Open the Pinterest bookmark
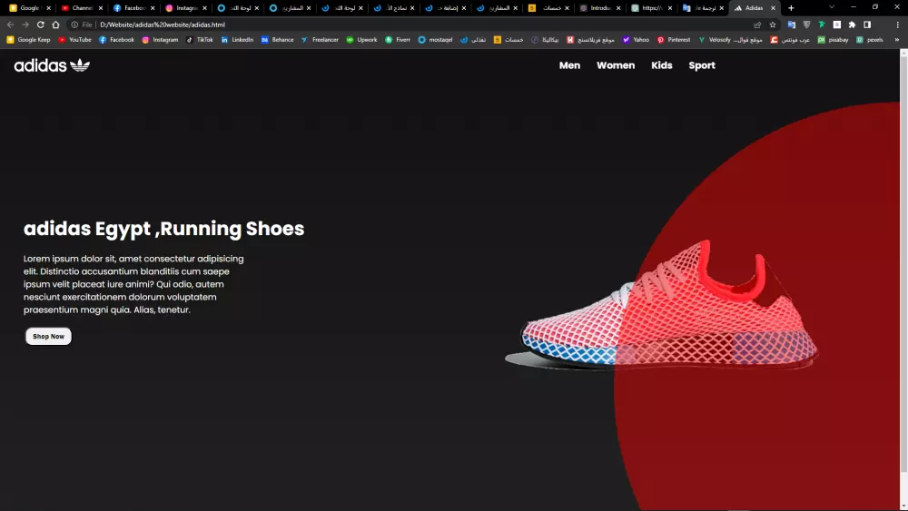The height and width of the screenshot is (511, 908). click(674, 40)
